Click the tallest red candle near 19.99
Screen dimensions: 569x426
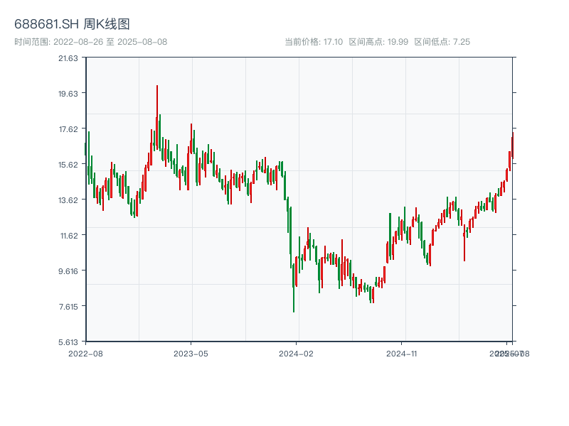(x=157, y=114)
